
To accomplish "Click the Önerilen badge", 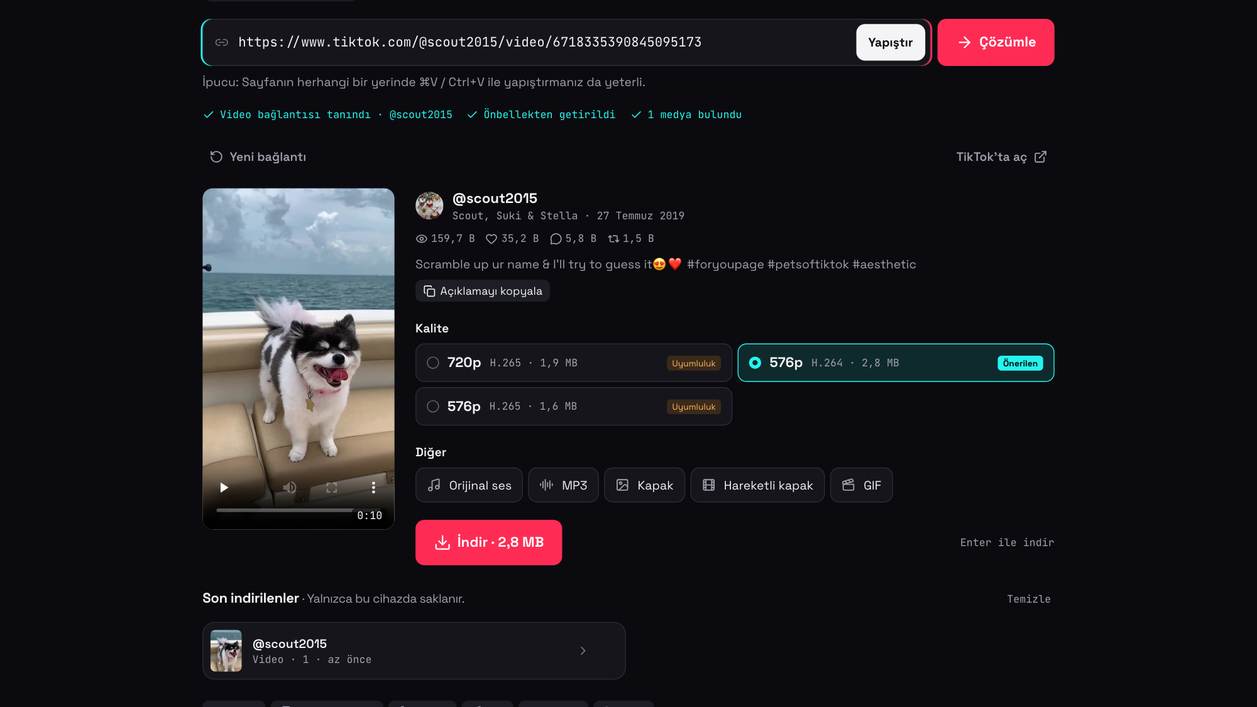I will click(x=1020, y=363).
